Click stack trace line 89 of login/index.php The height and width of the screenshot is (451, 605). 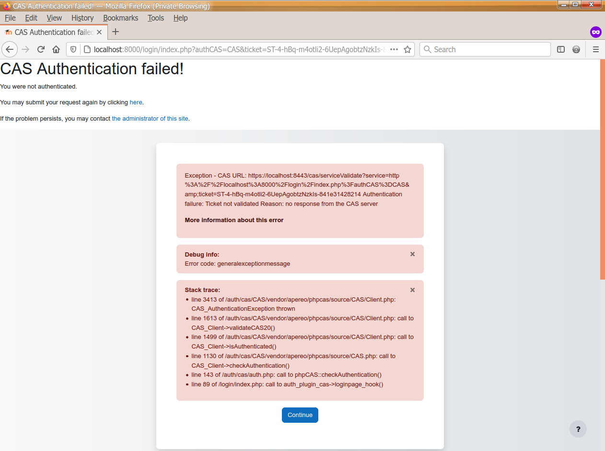coord(287,384)
